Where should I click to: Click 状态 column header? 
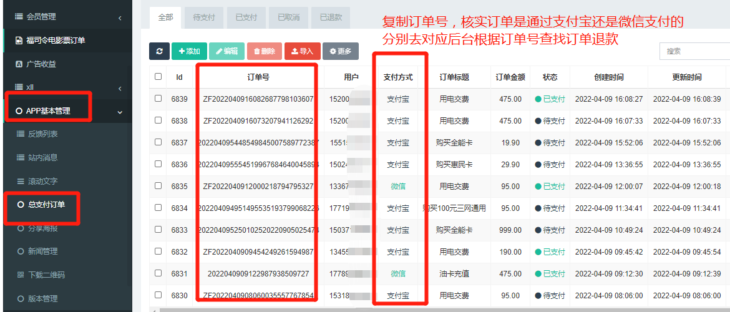[550, 77]
